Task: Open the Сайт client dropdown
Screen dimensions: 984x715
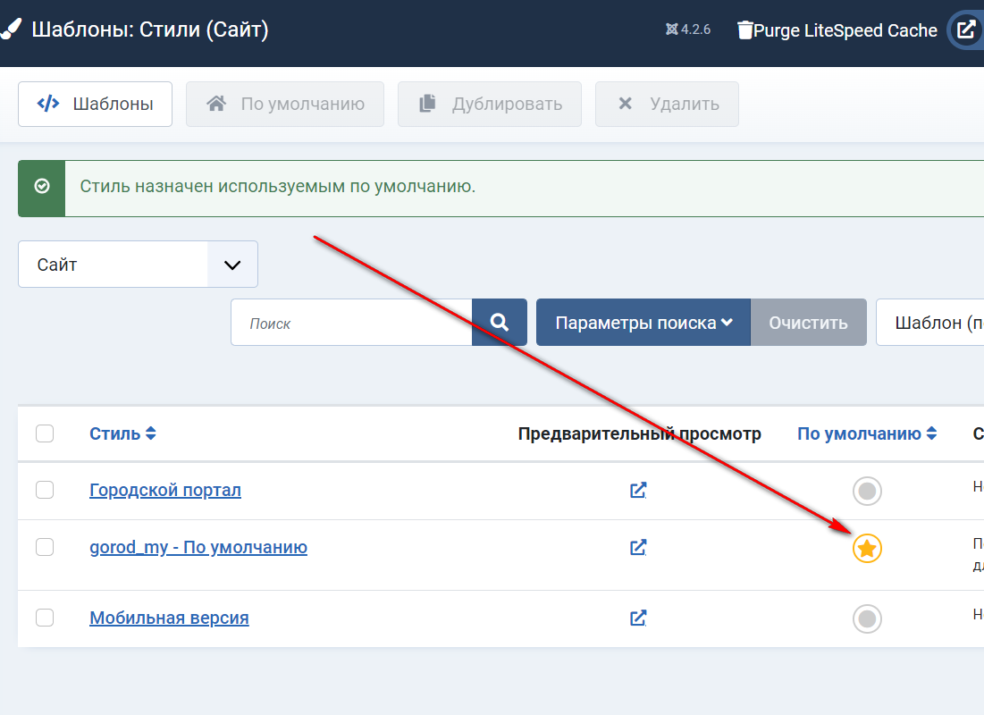Action: 139,265
